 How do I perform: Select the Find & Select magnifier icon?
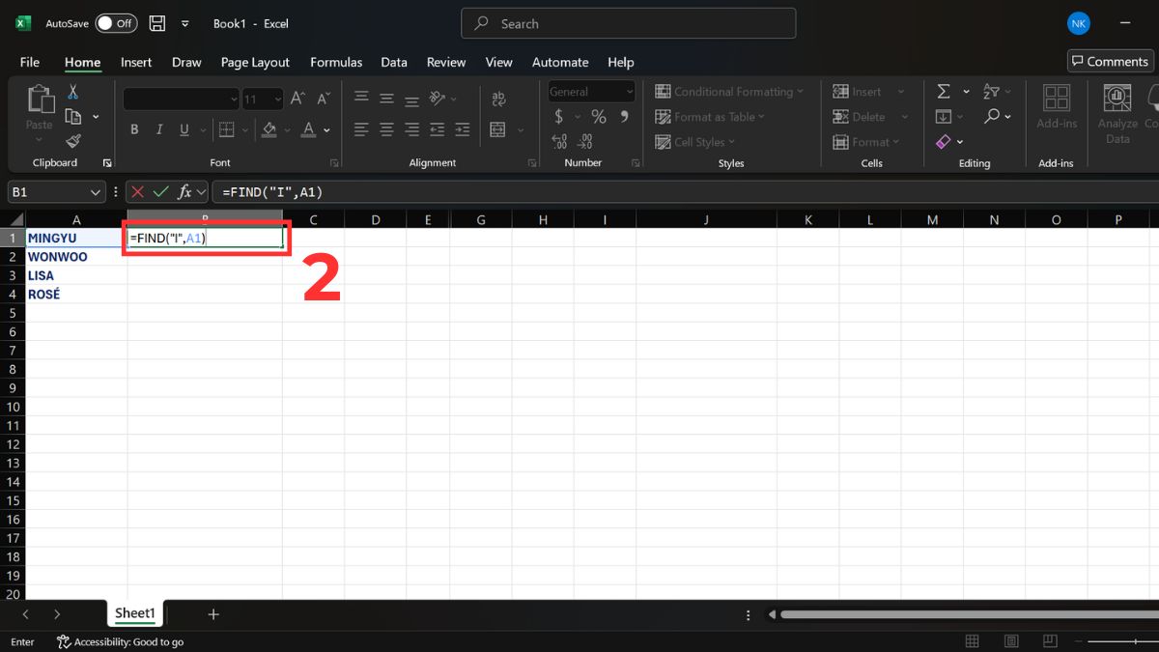(994, 116)
